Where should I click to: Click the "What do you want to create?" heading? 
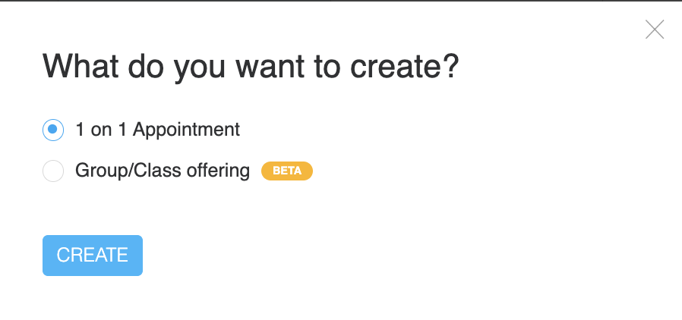pyautogui.click(x=251, y=67)
